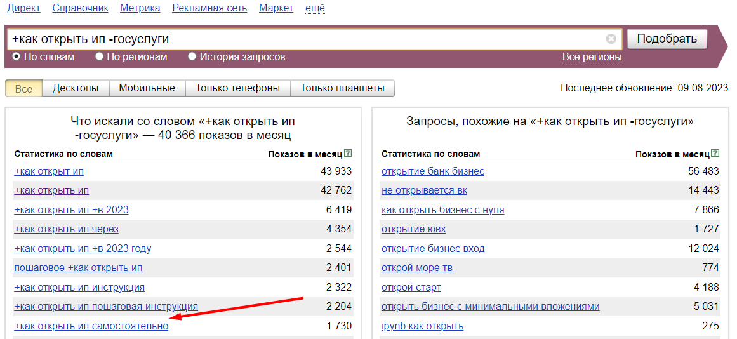Open query '+как открыть ип +в 2023 году'
The height and width of the screenshot is (339, 737).
83,248
